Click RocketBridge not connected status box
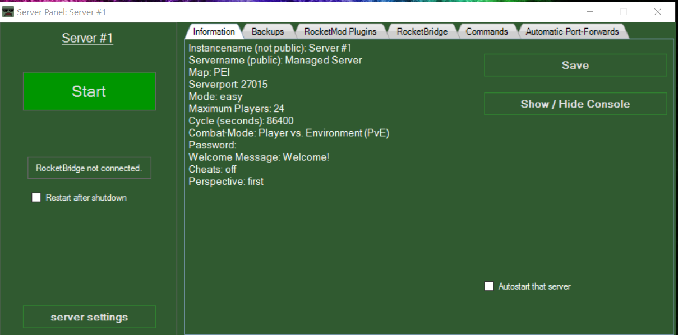The height and width of the screenshot is (335, 678). [x=89, y=168]
